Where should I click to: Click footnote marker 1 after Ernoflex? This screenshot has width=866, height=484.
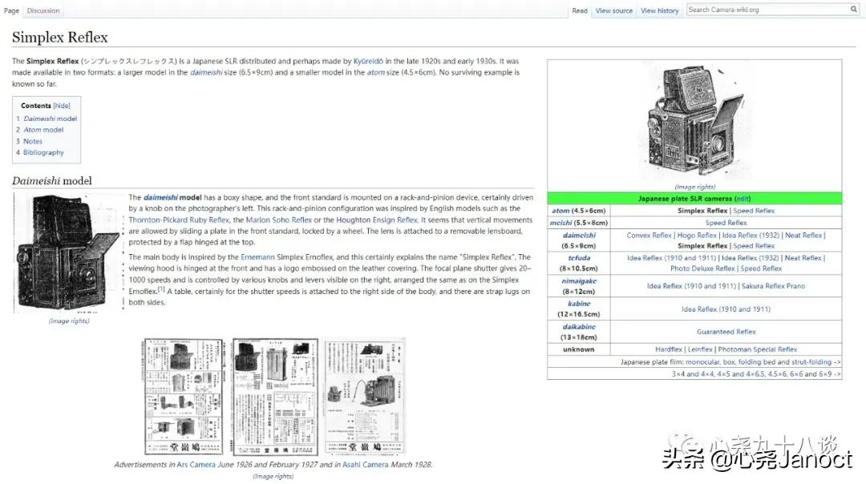tap(161, 289)
